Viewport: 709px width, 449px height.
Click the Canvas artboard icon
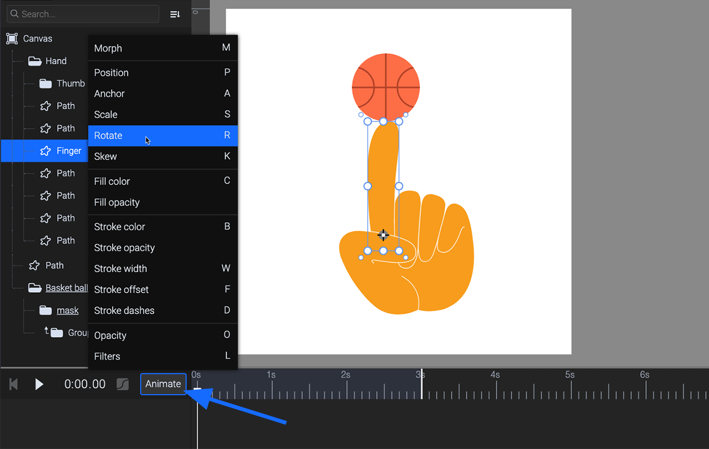coord(12,39)
